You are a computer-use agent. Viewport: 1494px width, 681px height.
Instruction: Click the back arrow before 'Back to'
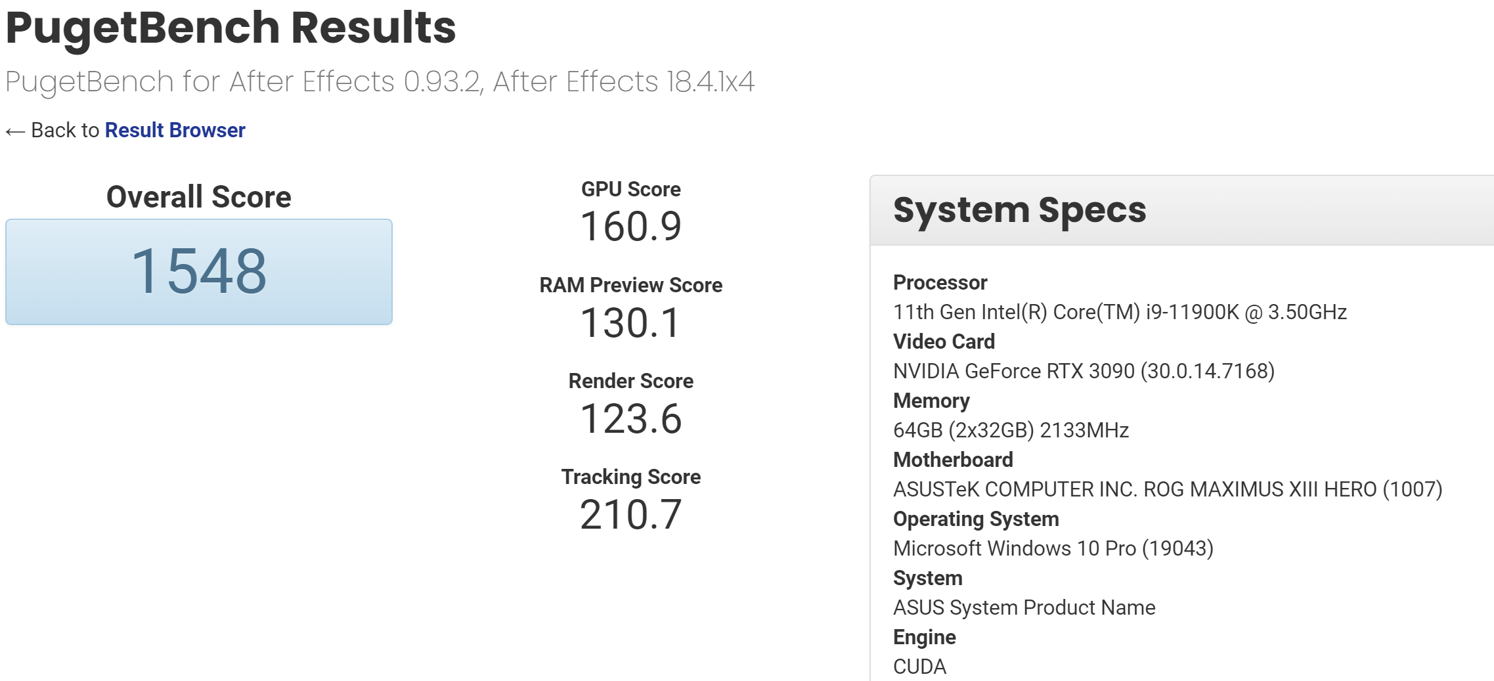[15, 131]
